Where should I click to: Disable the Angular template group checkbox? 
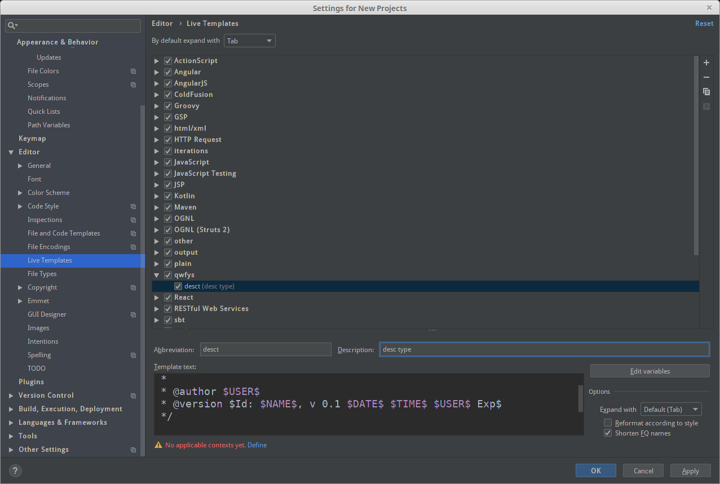(168, 72)
